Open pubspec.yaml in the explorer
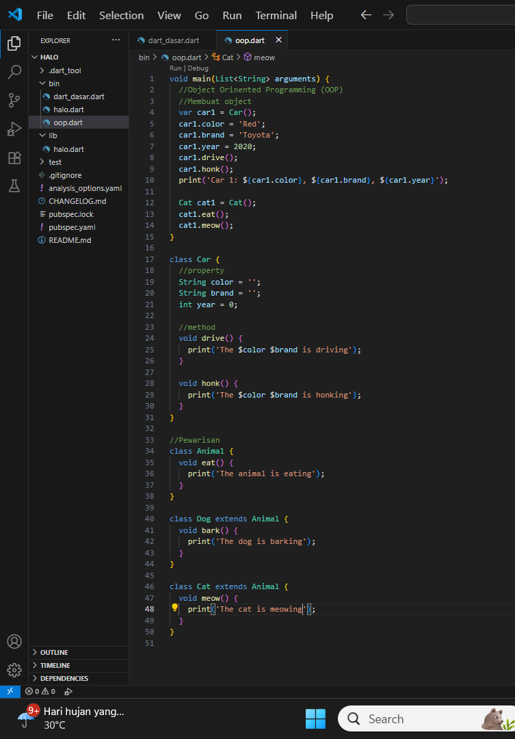515x739 pixels. [72, 227]
